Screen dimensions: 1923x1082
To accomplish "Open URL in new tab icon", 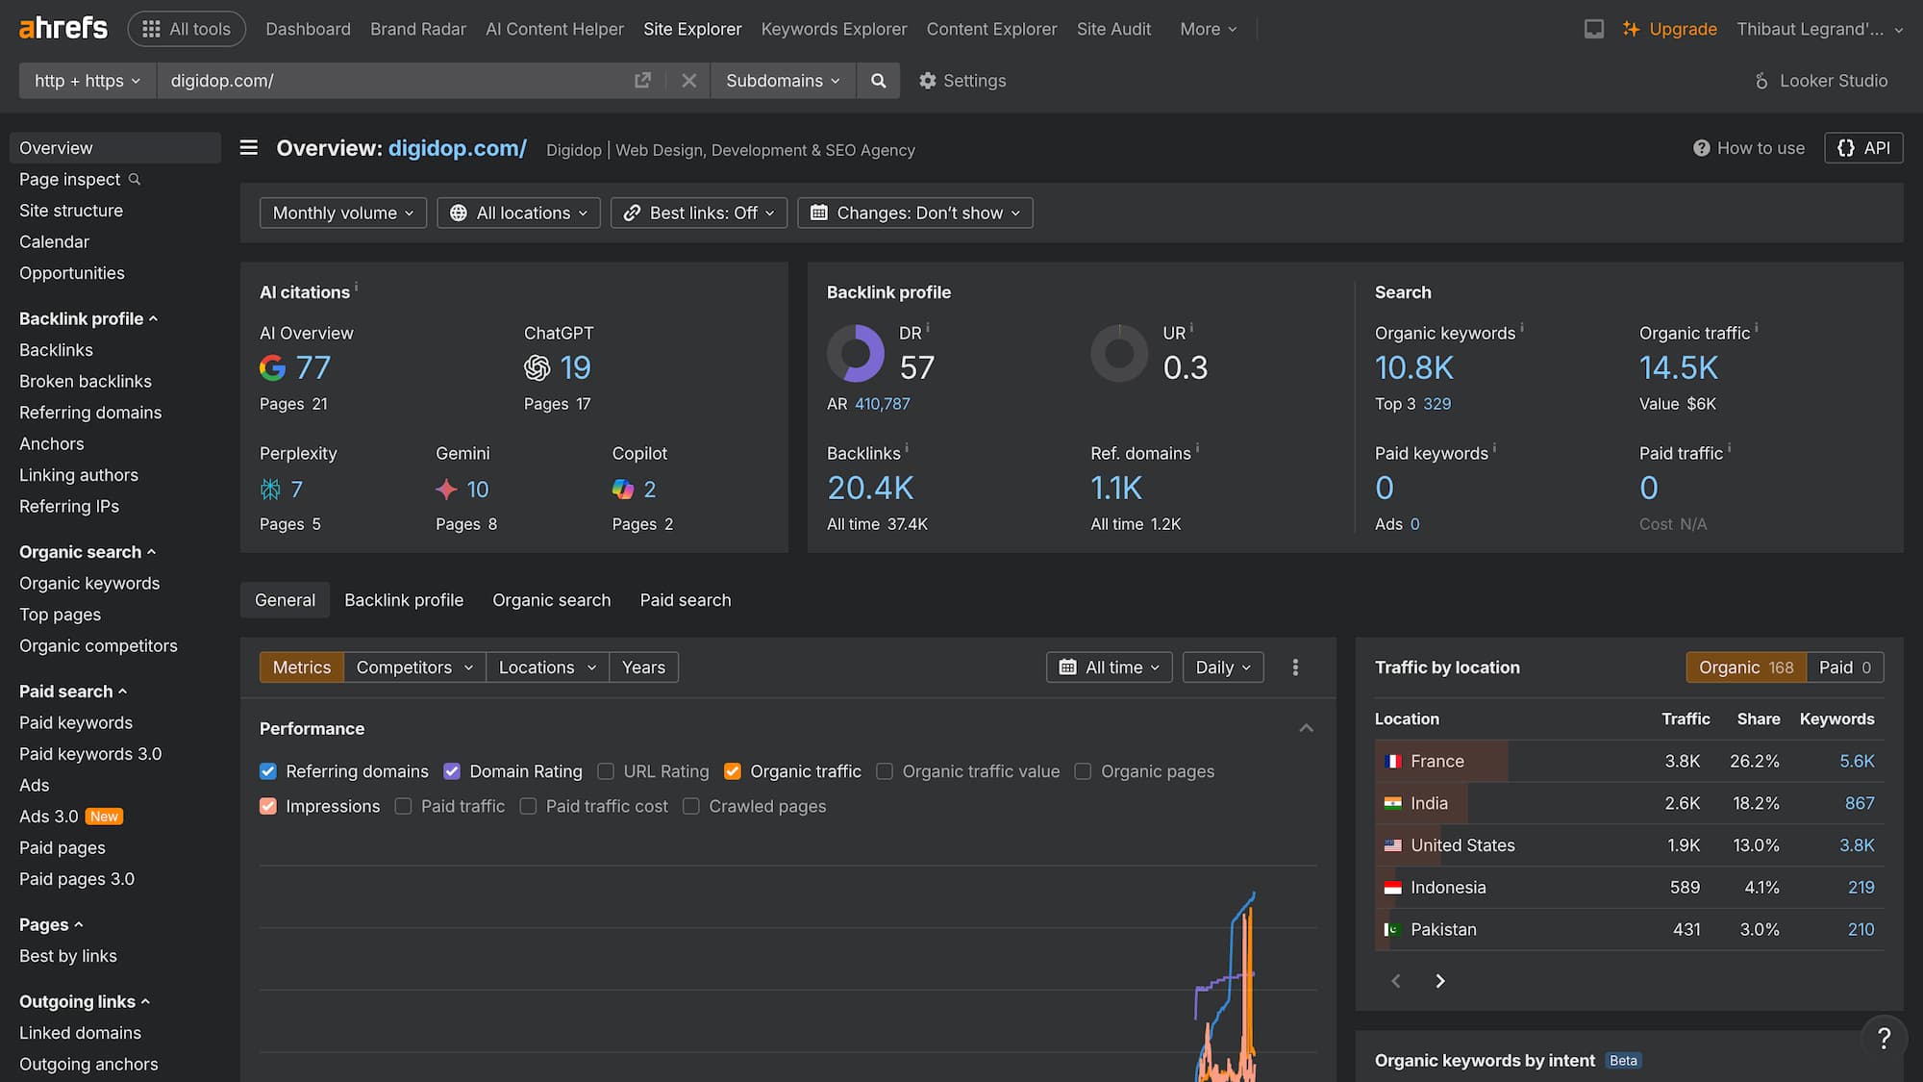I will 642,81.
